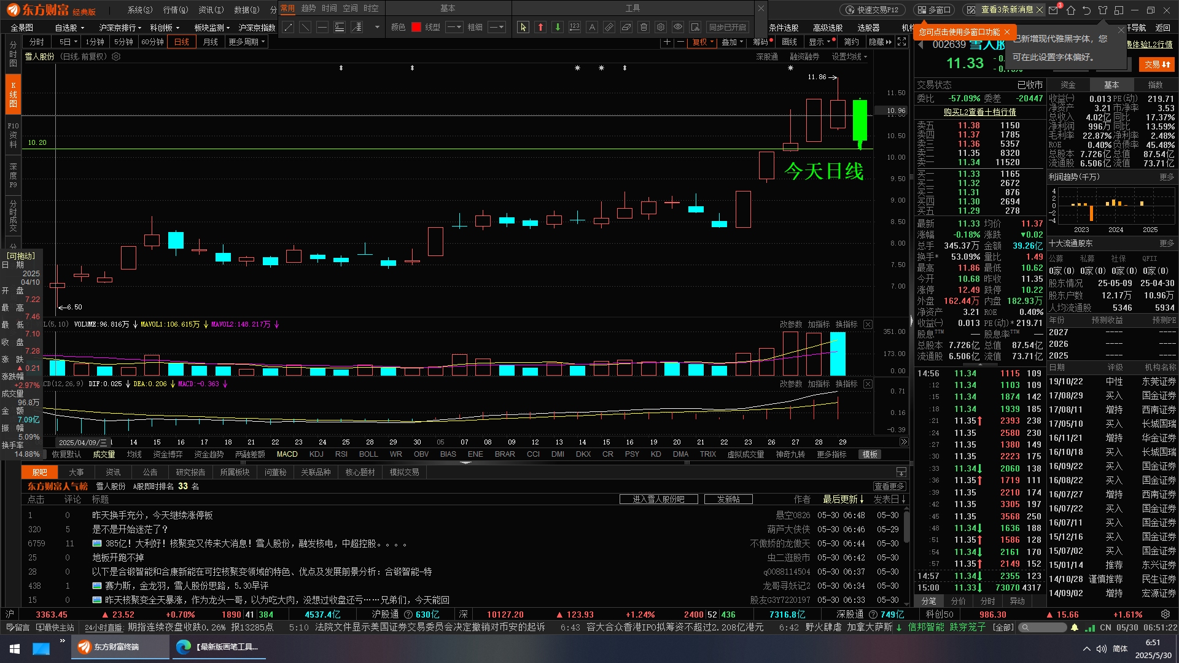This screenshot has height=663, width=1179.
Task: Select the price level lines tool
Action: tap(340, 27)
